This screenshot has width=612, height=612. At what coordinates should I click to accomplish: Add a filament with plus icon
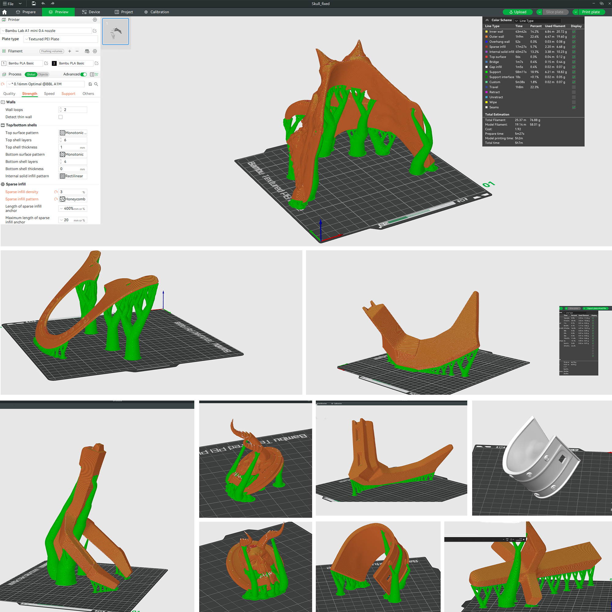click(70, 51)
